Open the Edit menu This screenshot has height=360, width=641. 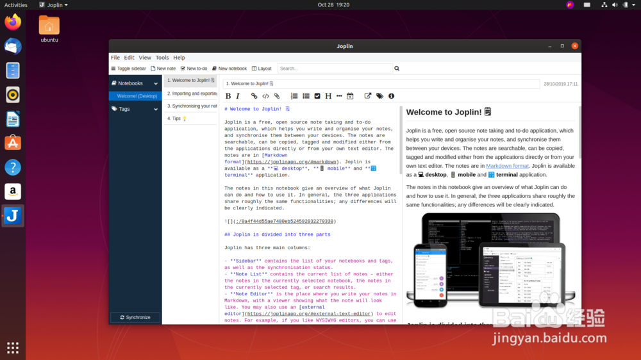pyautogui.click(x=129, y=58)
